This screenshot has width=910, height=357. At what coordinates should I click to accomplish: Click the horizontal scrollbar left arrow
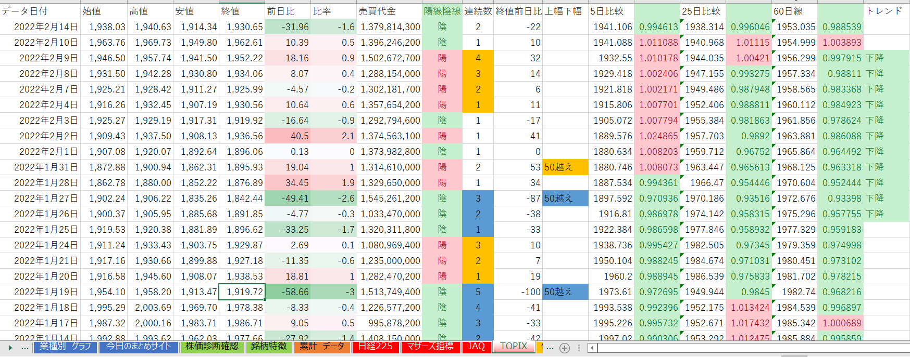tap(592, 348)
